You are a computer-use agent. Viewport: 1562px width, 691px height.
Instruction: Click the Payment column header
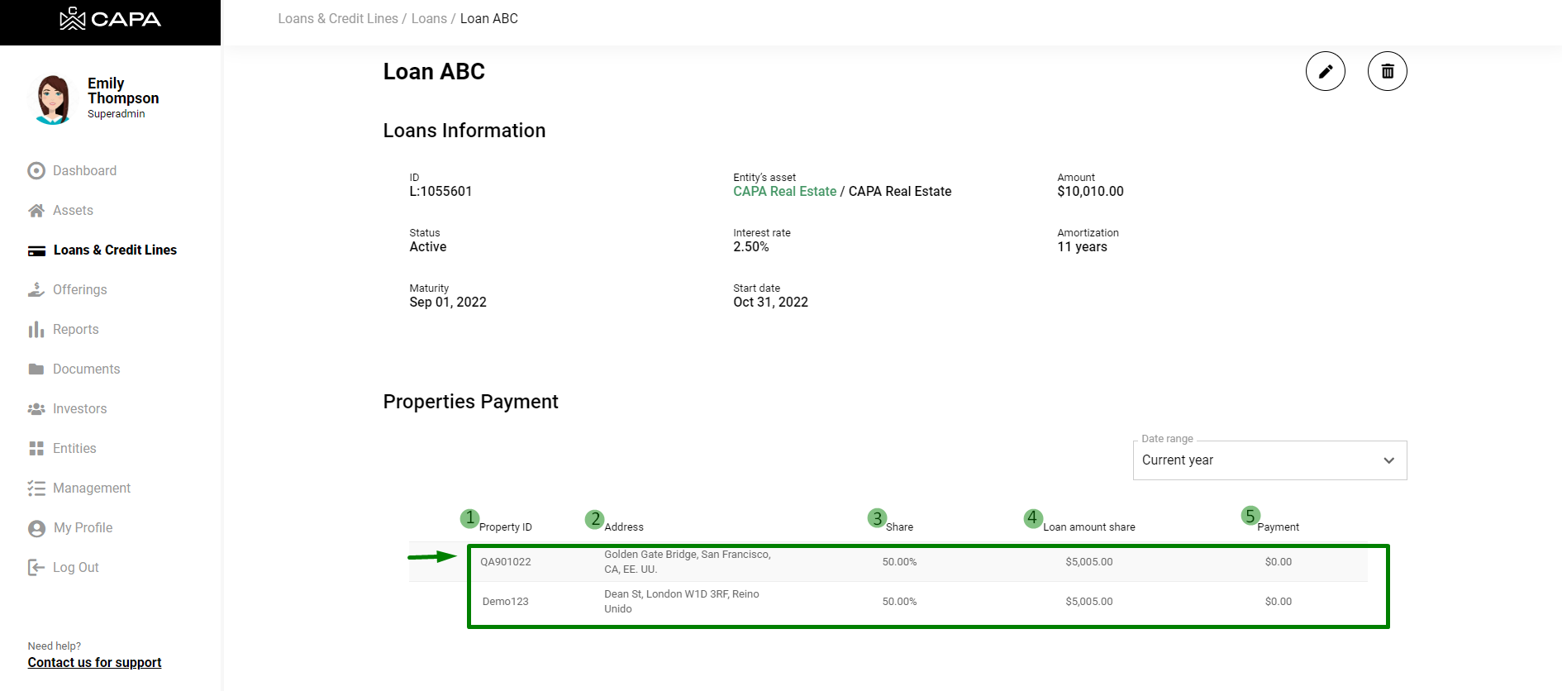pos(1279,527)
